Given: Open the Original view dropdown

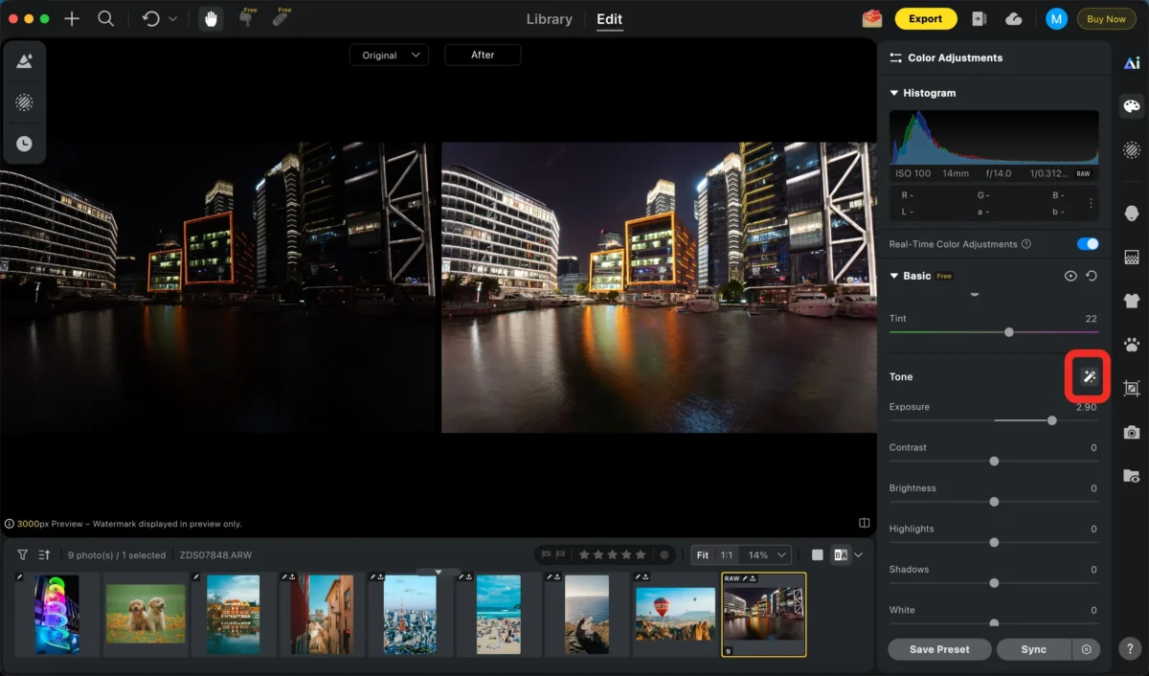Looking at the screenshot, I should [389, 56].
